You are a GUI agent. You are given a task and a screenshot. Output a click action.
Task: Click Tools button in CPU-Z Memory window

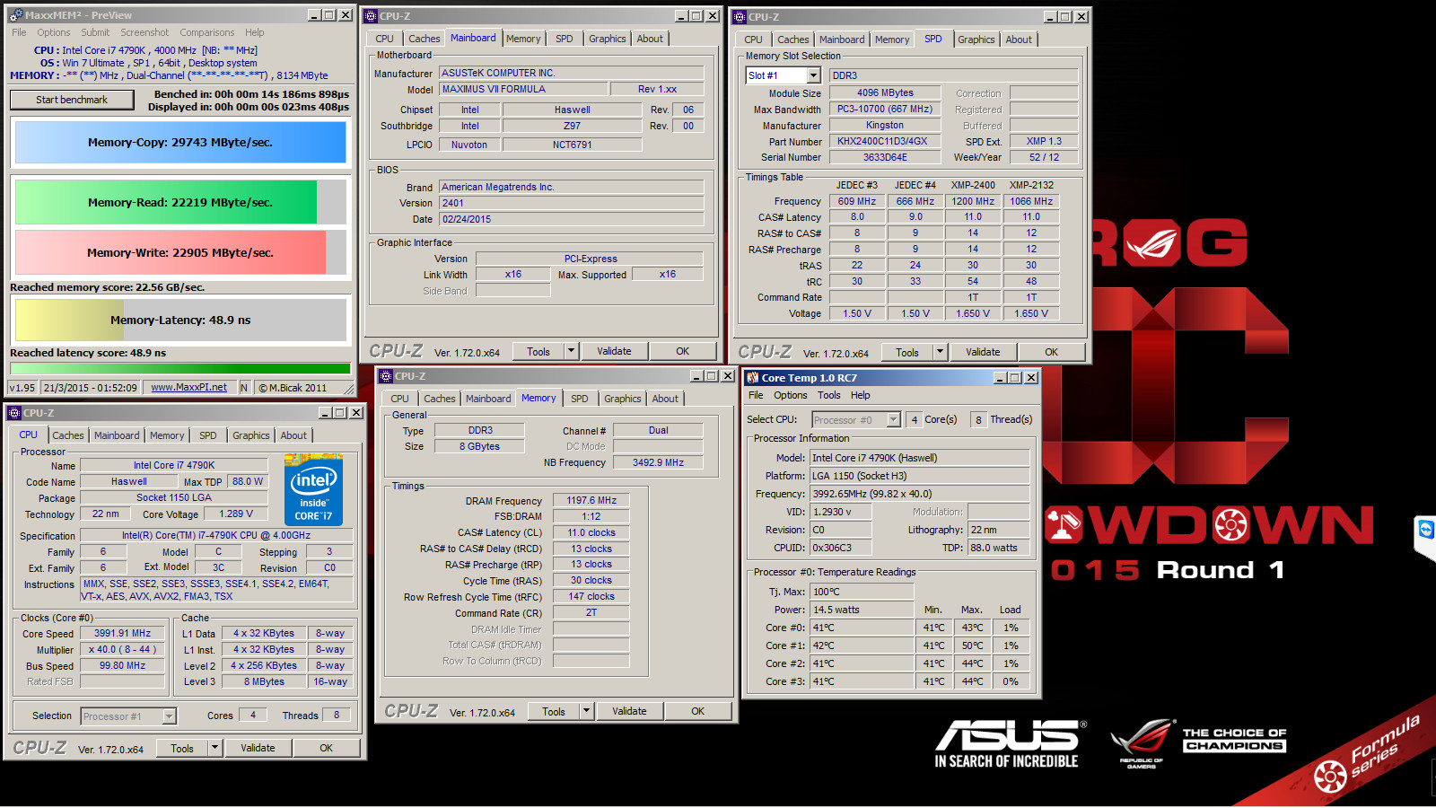click(554, 711)
